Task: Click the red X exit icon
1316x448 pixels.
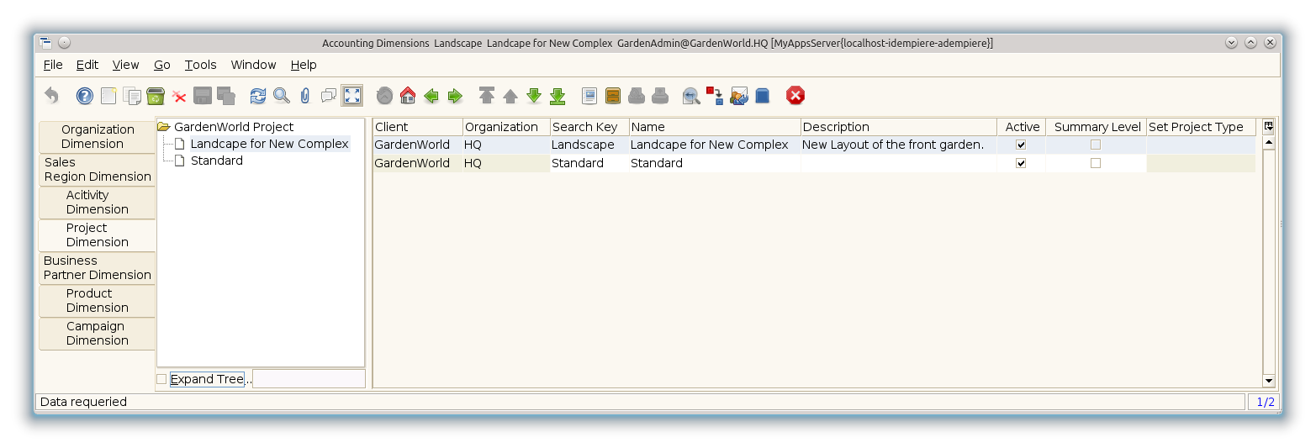Action: pos(795,96)
